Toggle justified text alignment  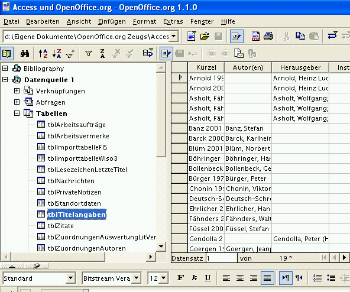[x=267, y=278]
